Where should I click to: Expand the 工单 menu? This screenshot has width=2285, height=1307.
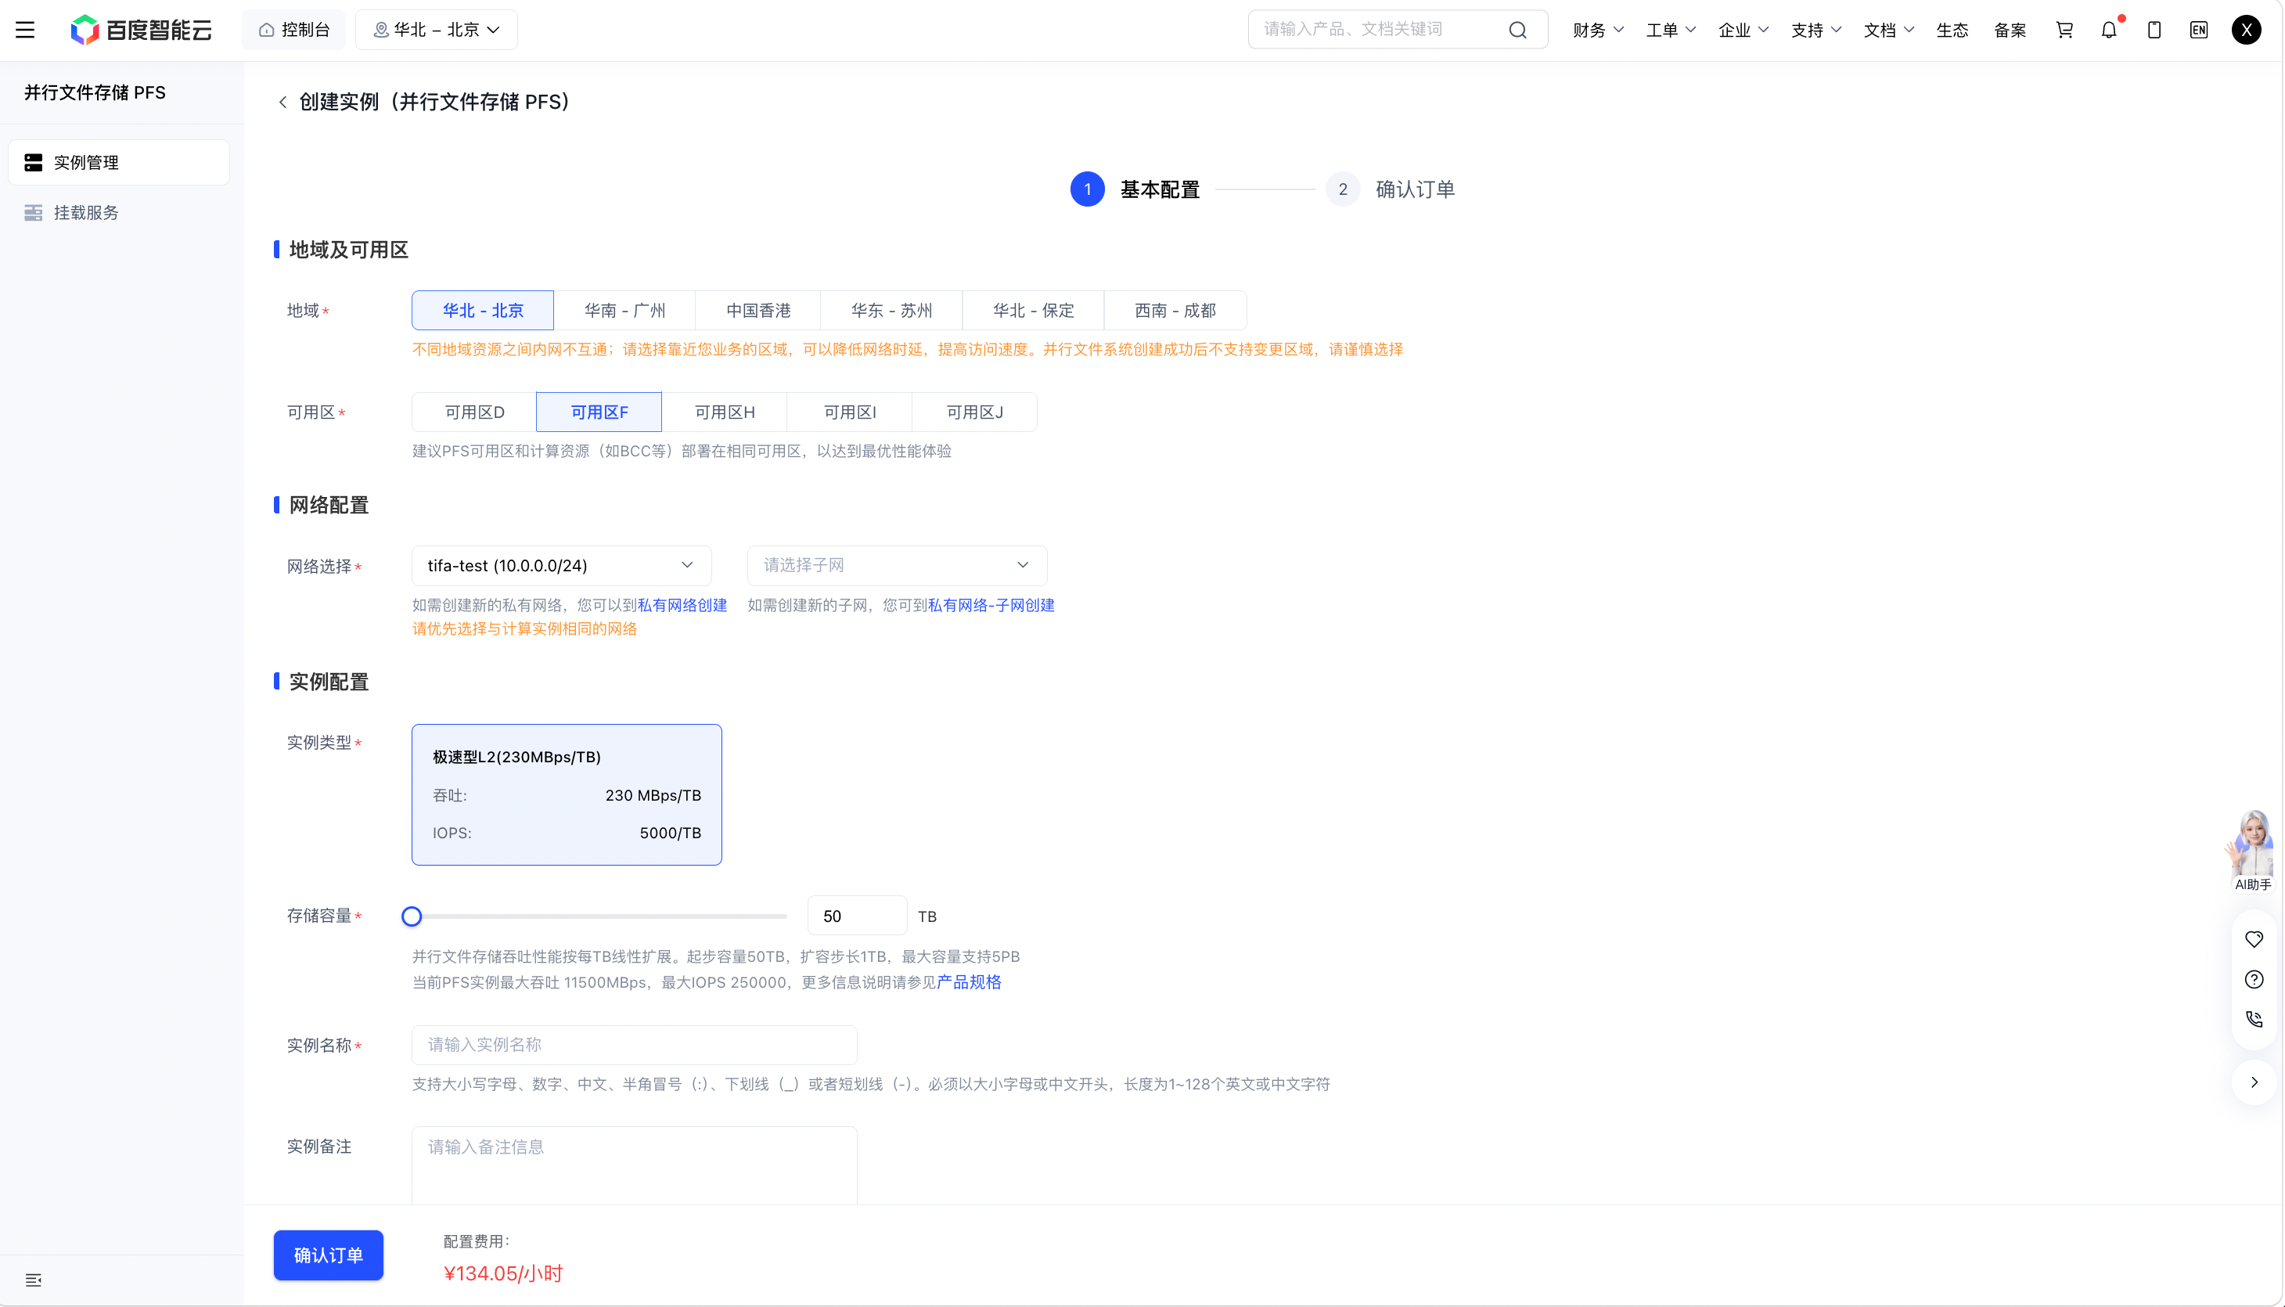click(1670, 30)
